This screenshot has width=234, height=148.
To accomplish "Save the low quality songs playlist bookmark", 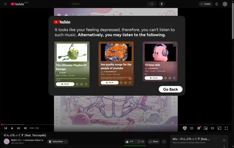I will coord(121,83).
